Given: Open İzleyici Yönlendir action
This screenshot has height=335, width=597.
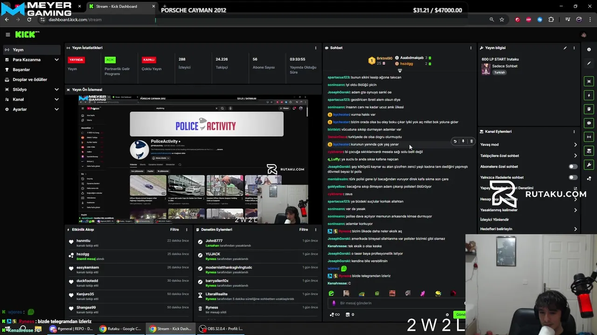Looking at the screenshot, I should click(x=529, y=220).
